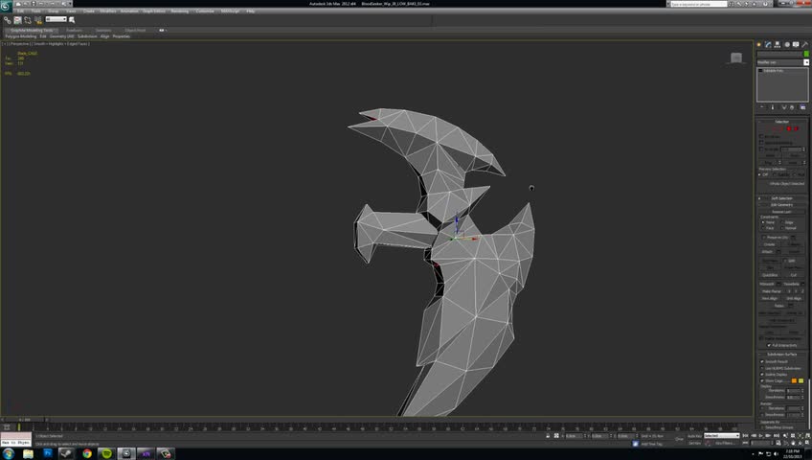Viewport: 812px width, 460px height.
Task: Toggle Ignore Backfacing checkbox
Action: tap(761, 143)
